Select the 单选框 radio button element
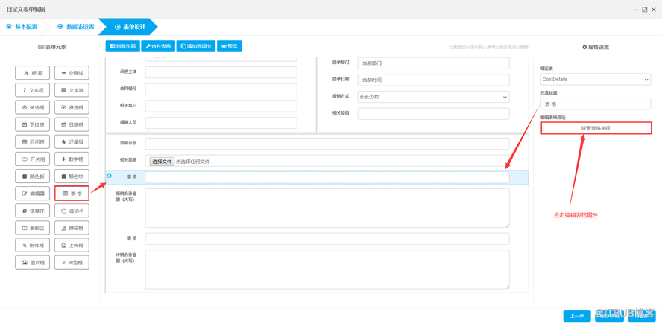 click(33, 107)
